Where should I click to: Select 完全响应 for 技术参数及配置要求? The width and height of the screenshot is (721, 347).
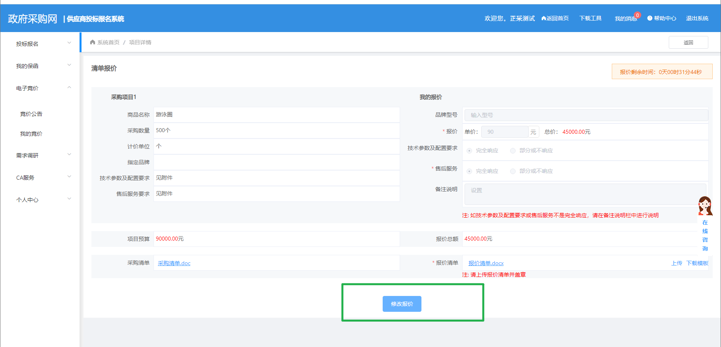point(469,151)
